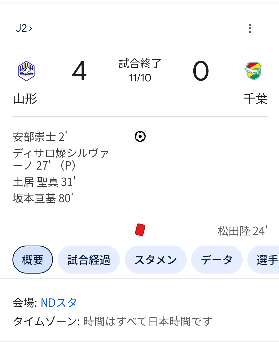Screen dimensions: 279x342
Task: Click scorer 土居 聖真 31' entry
Action: point(44,182)
